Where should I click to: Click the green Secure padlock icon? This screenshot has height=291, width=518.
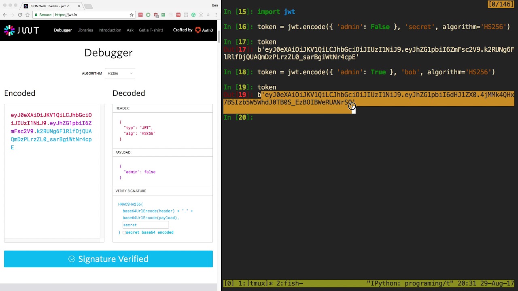[x=36, y=15]
